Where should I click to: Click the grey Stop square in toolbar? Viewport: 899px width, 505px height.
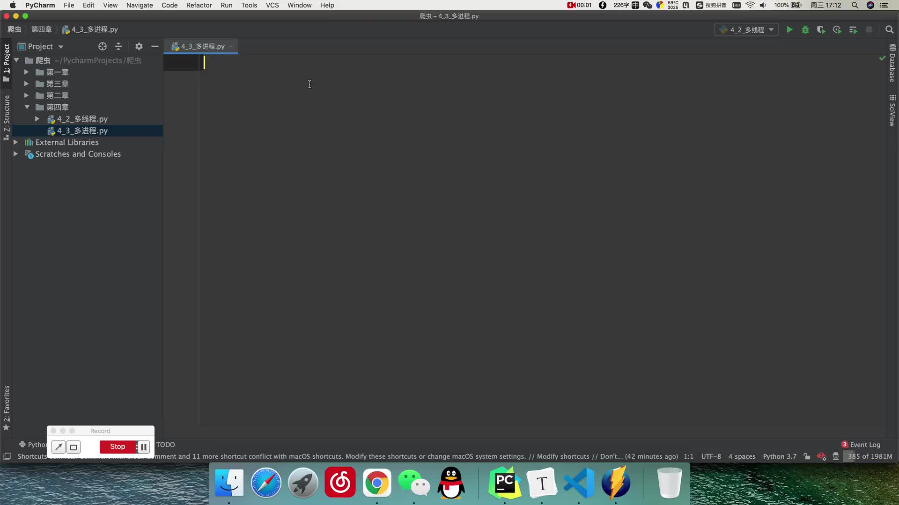tap(869, 30)
